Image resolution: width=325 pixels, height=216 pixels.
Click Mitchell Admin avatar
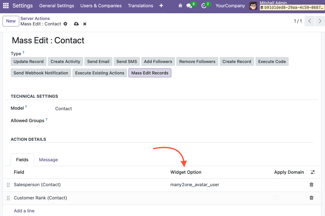click(253, 6)
